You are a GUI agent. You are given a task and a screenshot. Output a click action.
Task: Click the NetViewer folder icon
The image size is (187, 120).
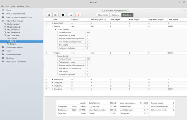[x=3, y=58]
